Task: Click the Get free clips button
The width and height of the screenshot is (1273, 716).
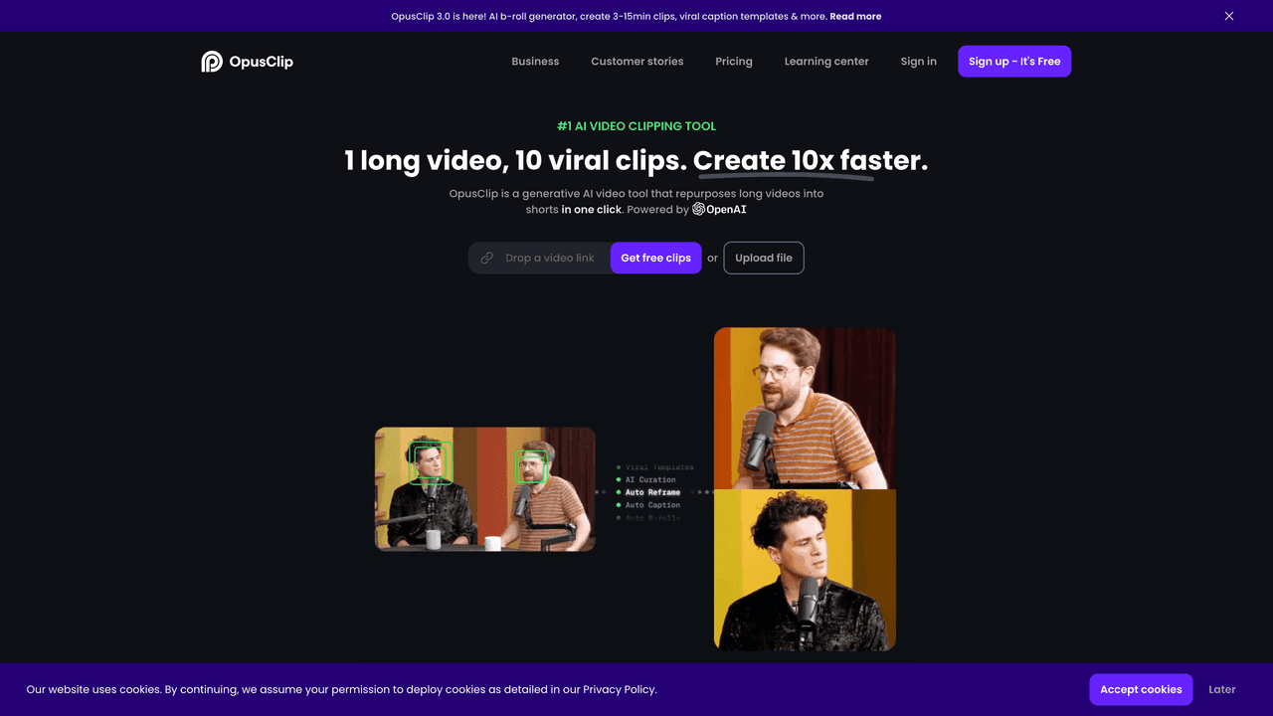Action: coord(655,258)
